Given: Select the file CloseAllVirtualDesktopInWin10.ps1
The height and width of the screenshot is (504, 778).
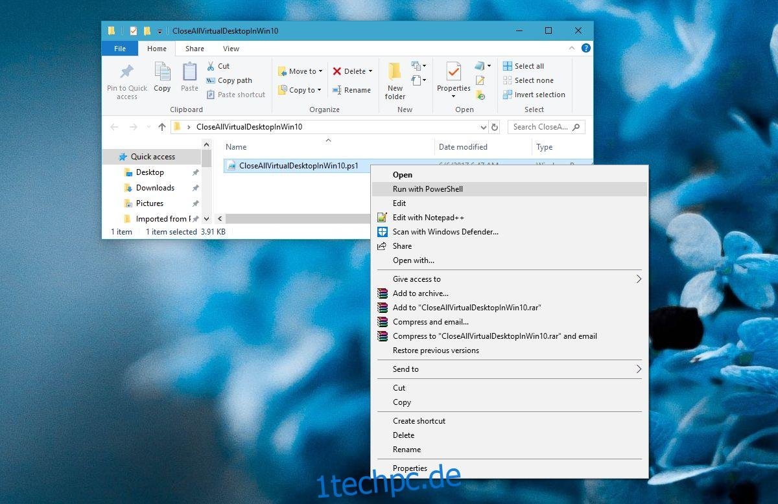Looking at the screenshot, I should click(x=298, y=166).
